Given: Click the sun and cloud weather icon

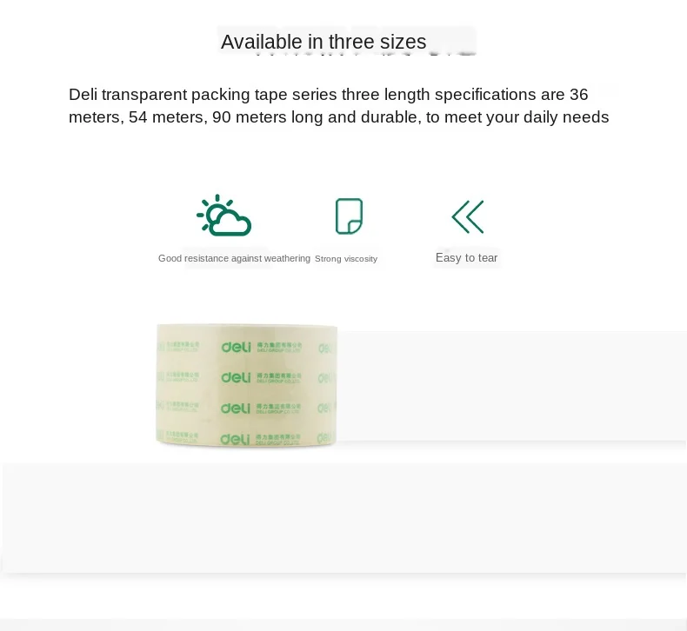Looking at the screenshot, I should 223,216.
